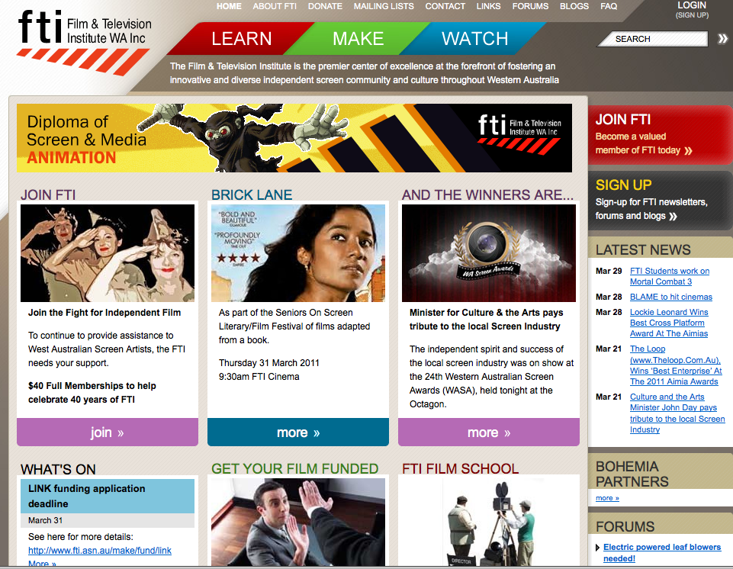
Task: Click the WA Screen Awards image
Action: 488,253
